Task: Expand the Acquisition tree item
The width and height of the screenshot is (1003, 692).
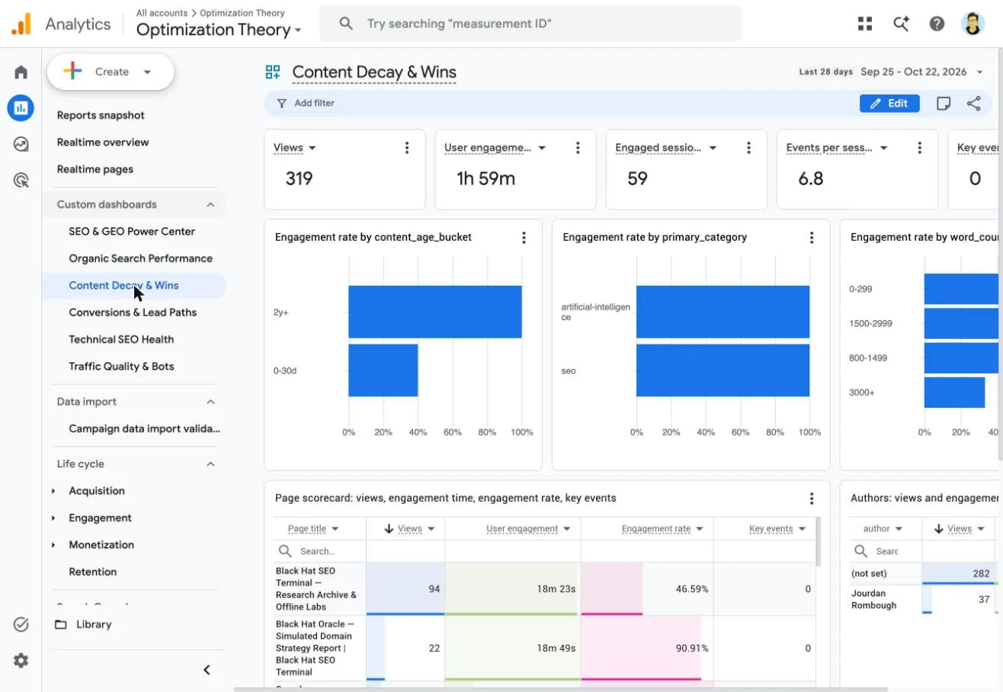Action: [53, 491]
